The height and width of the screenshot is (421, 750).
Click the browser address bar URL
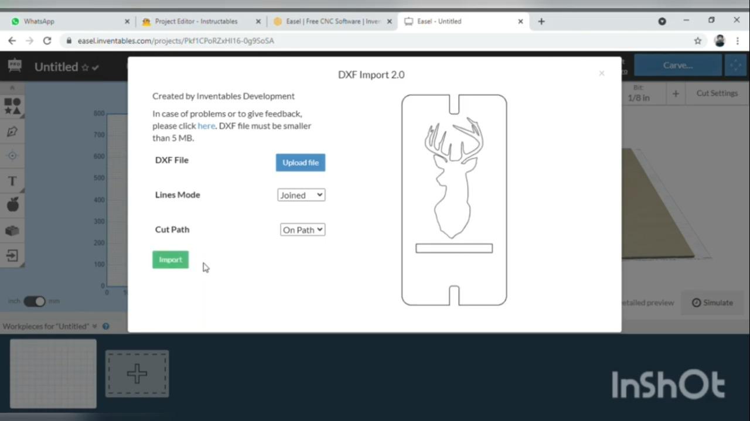[x=176, y=41]
